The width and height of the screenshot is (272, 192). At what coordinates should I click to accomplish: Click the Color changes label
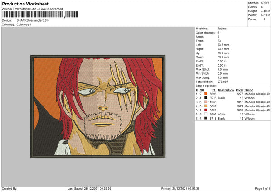205,33
